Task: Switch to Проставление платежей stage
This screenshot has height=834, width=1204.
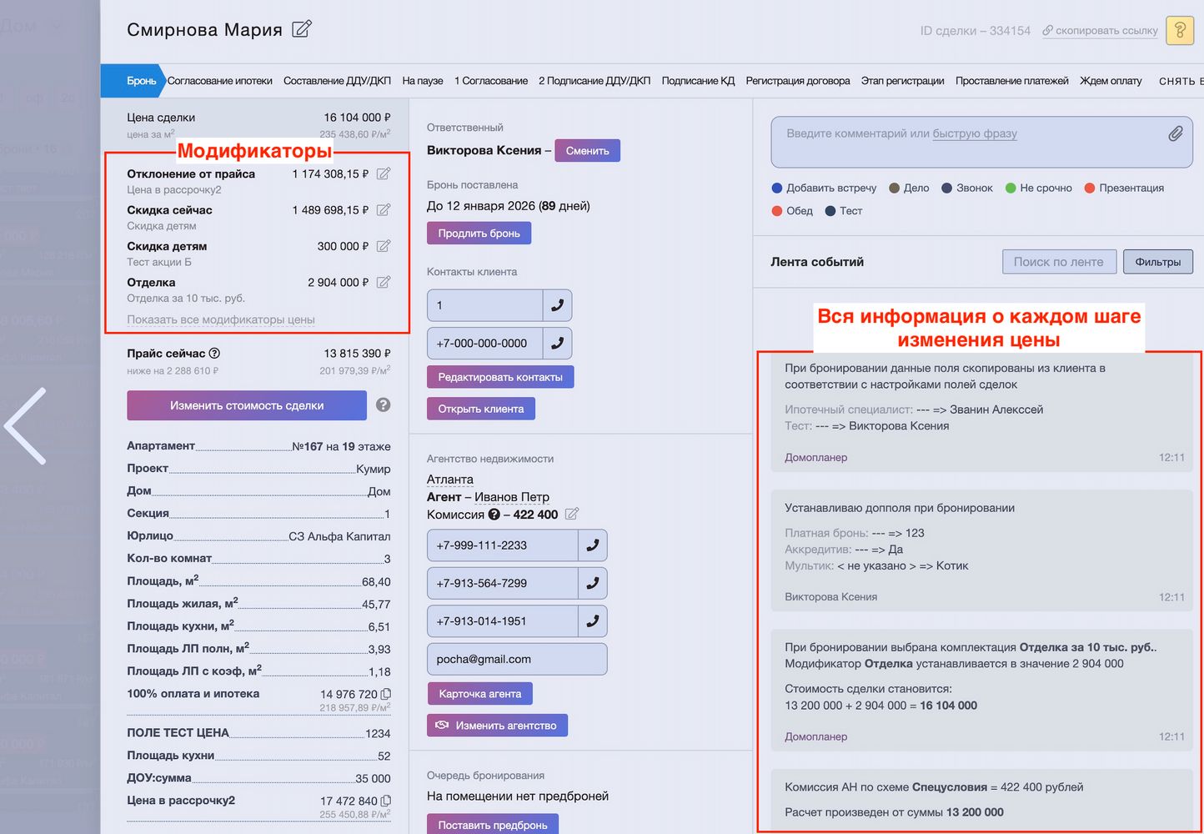Action: click(1012, 81)
